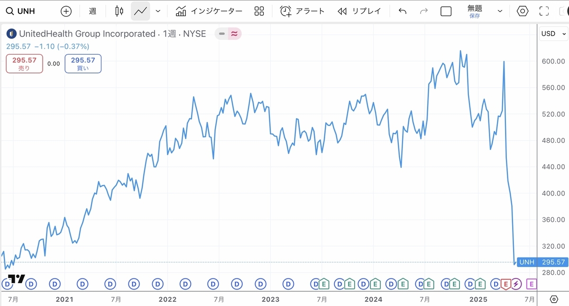The height and width of the screenshot is (306, 569).
Task: Click the UNH 295.57 price label
Action: 542,262
